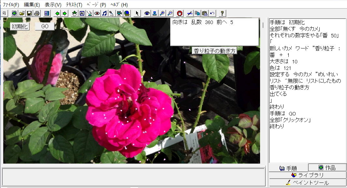The image size is (347, 188).
Task: Click the microphone toolbar icon
Action: pos(112,13)
